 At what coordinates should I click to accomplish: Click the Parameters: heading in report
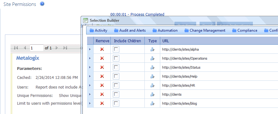point(29,69)
